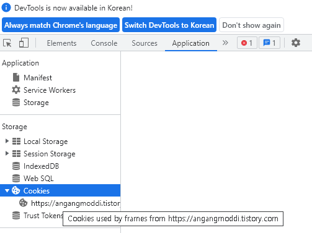Click the Web SQL database icon

click(16, 179)
